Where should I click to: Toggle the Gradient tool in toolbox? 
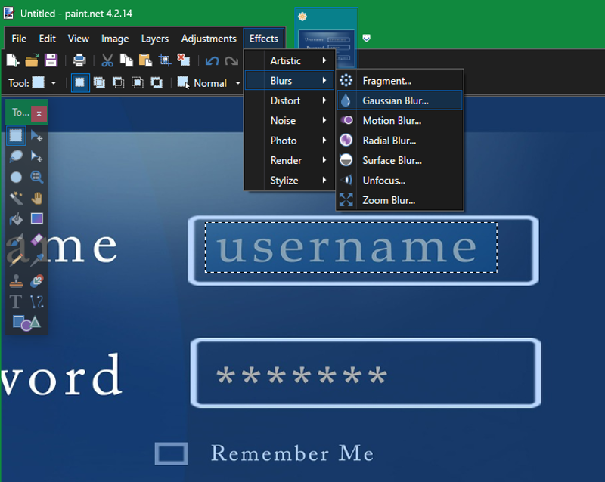click(36, 219)
